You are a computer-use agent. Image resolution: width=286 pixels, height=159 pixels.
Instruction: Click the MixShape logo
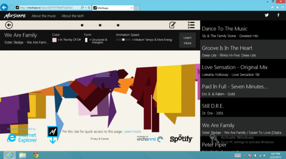[x=15, y=16]
